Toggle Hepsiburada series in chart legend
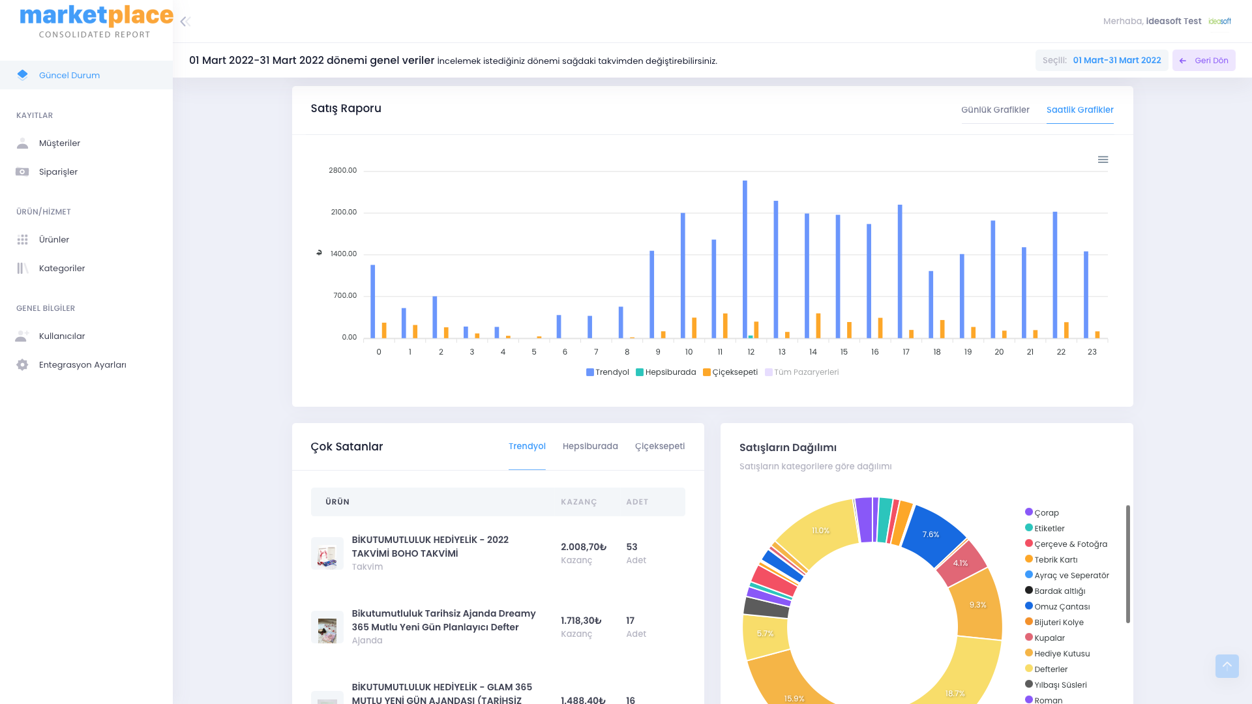Screen dimensions: 1252x704 click(x=666, y=372)
